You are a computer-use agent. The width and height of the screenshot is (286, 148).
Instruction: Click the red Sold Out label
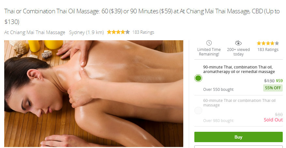(273, 120)
